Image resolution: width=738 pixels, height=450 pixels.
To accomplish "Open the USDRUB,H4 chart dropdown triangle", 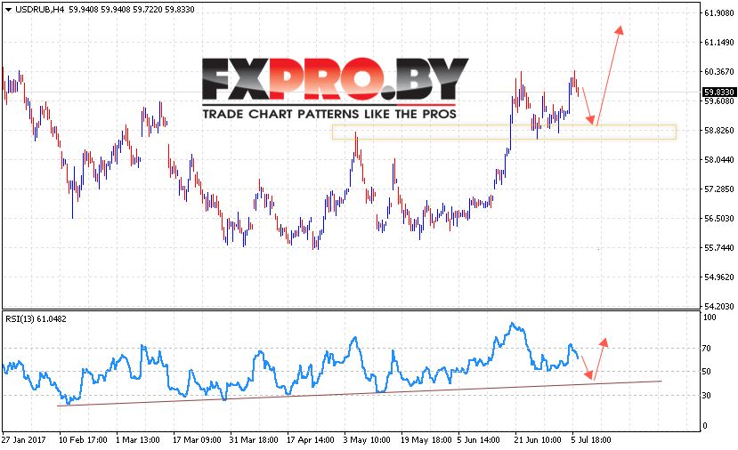I will [8, 10].
